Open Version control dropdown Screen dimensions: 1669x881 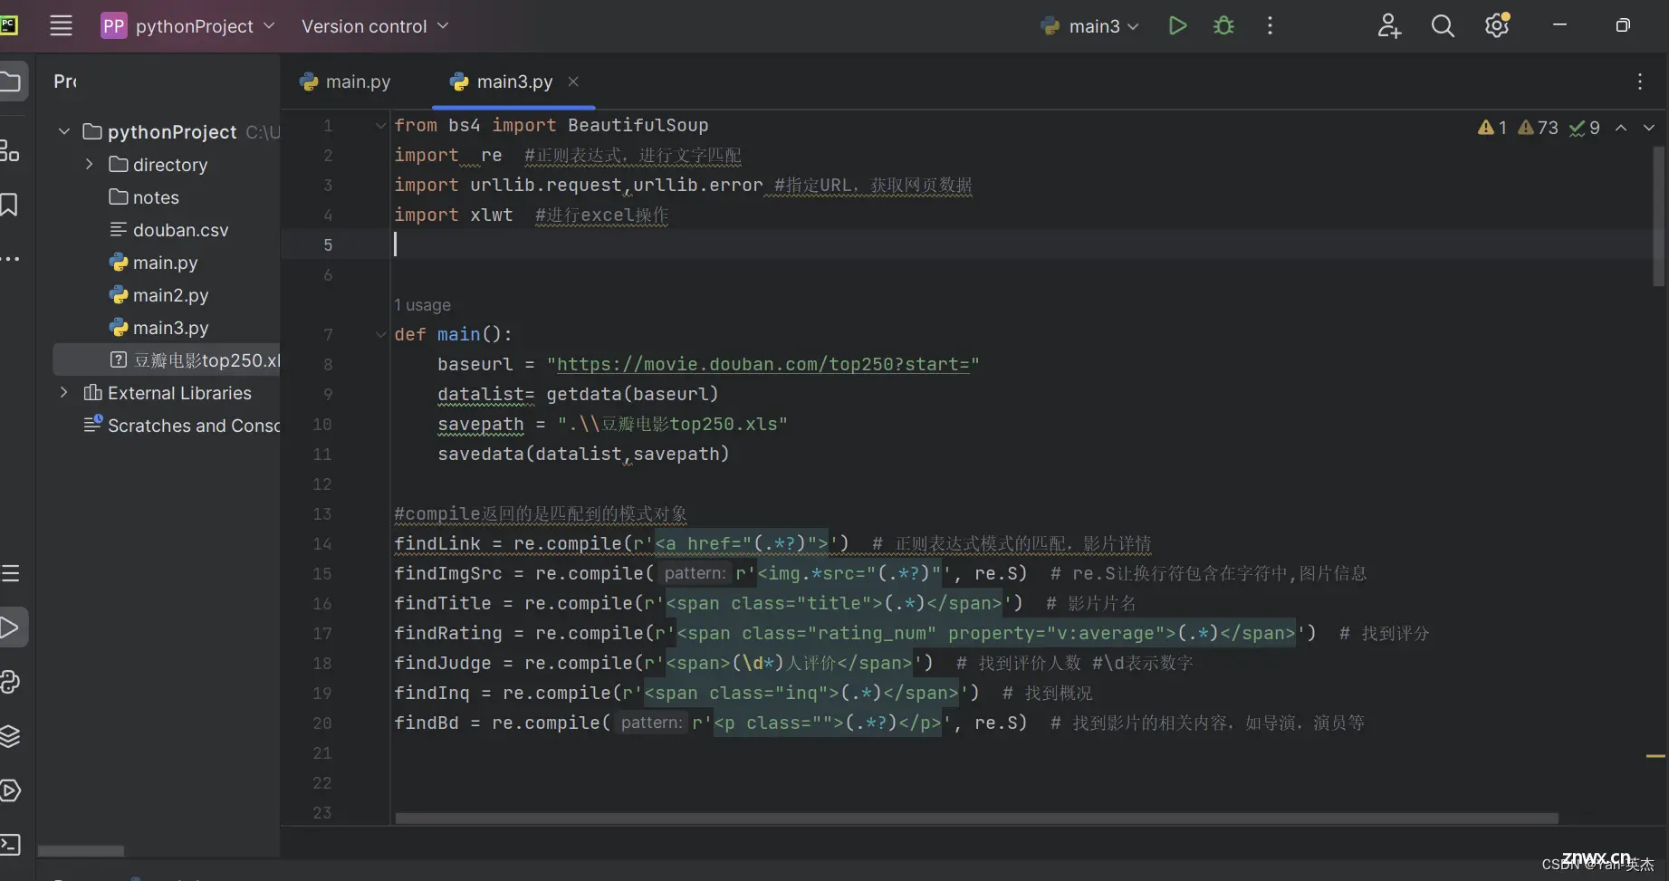pos(375,26)
